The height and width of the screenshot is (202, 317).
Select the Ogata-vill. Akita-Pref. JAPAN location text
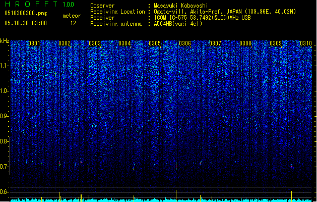(x=198, y=12)
